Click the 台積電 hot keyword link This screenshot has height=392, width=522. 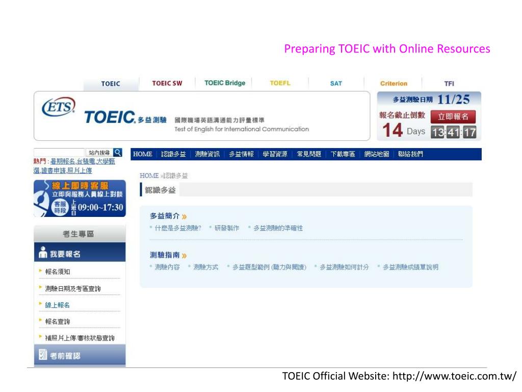coord(86,161)
